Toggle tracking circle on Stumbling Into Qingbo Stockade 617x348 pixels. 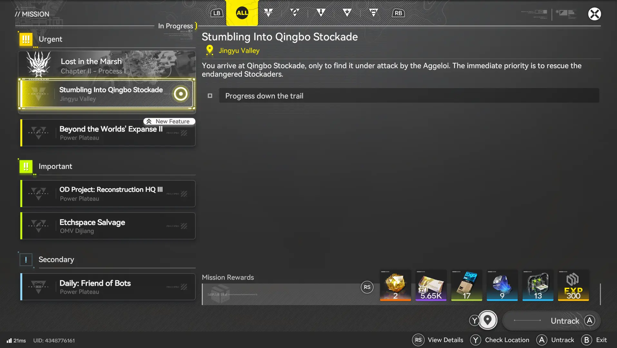click(181, 94)
